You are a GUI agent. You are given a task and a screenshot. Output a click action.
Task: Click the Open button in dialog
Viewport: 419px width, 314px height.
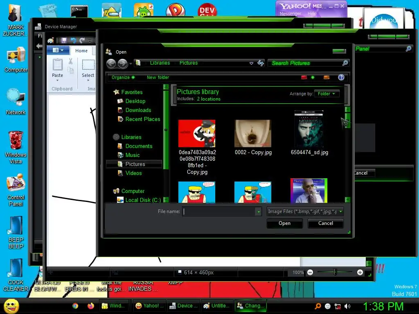[x=285, y=223]
